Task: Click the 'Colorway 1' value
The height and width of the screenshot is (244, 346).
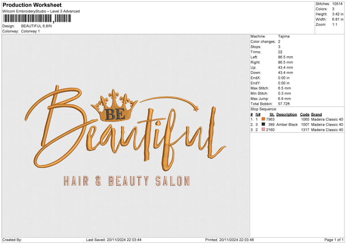Action: pyautogui.click(x=31, y=31)
